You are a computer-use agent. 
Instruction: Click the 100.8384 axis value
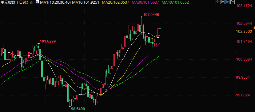point(244,60)
